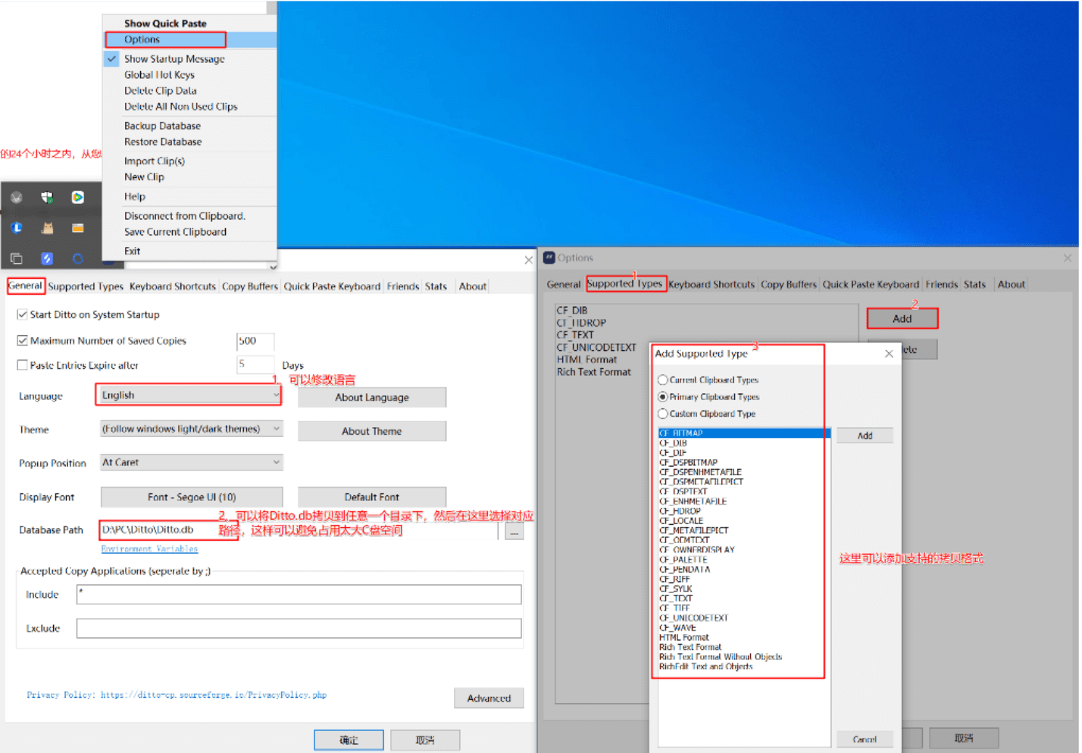Click the saved copies field showing 500
This screenshot has width=1082, height=753.
pyautogui.click(x=255, y=341)
